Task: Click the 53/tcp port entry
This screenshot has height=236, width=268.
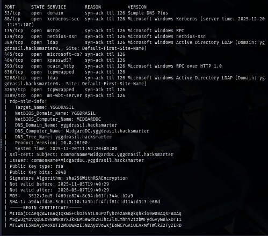Action: 12,13
